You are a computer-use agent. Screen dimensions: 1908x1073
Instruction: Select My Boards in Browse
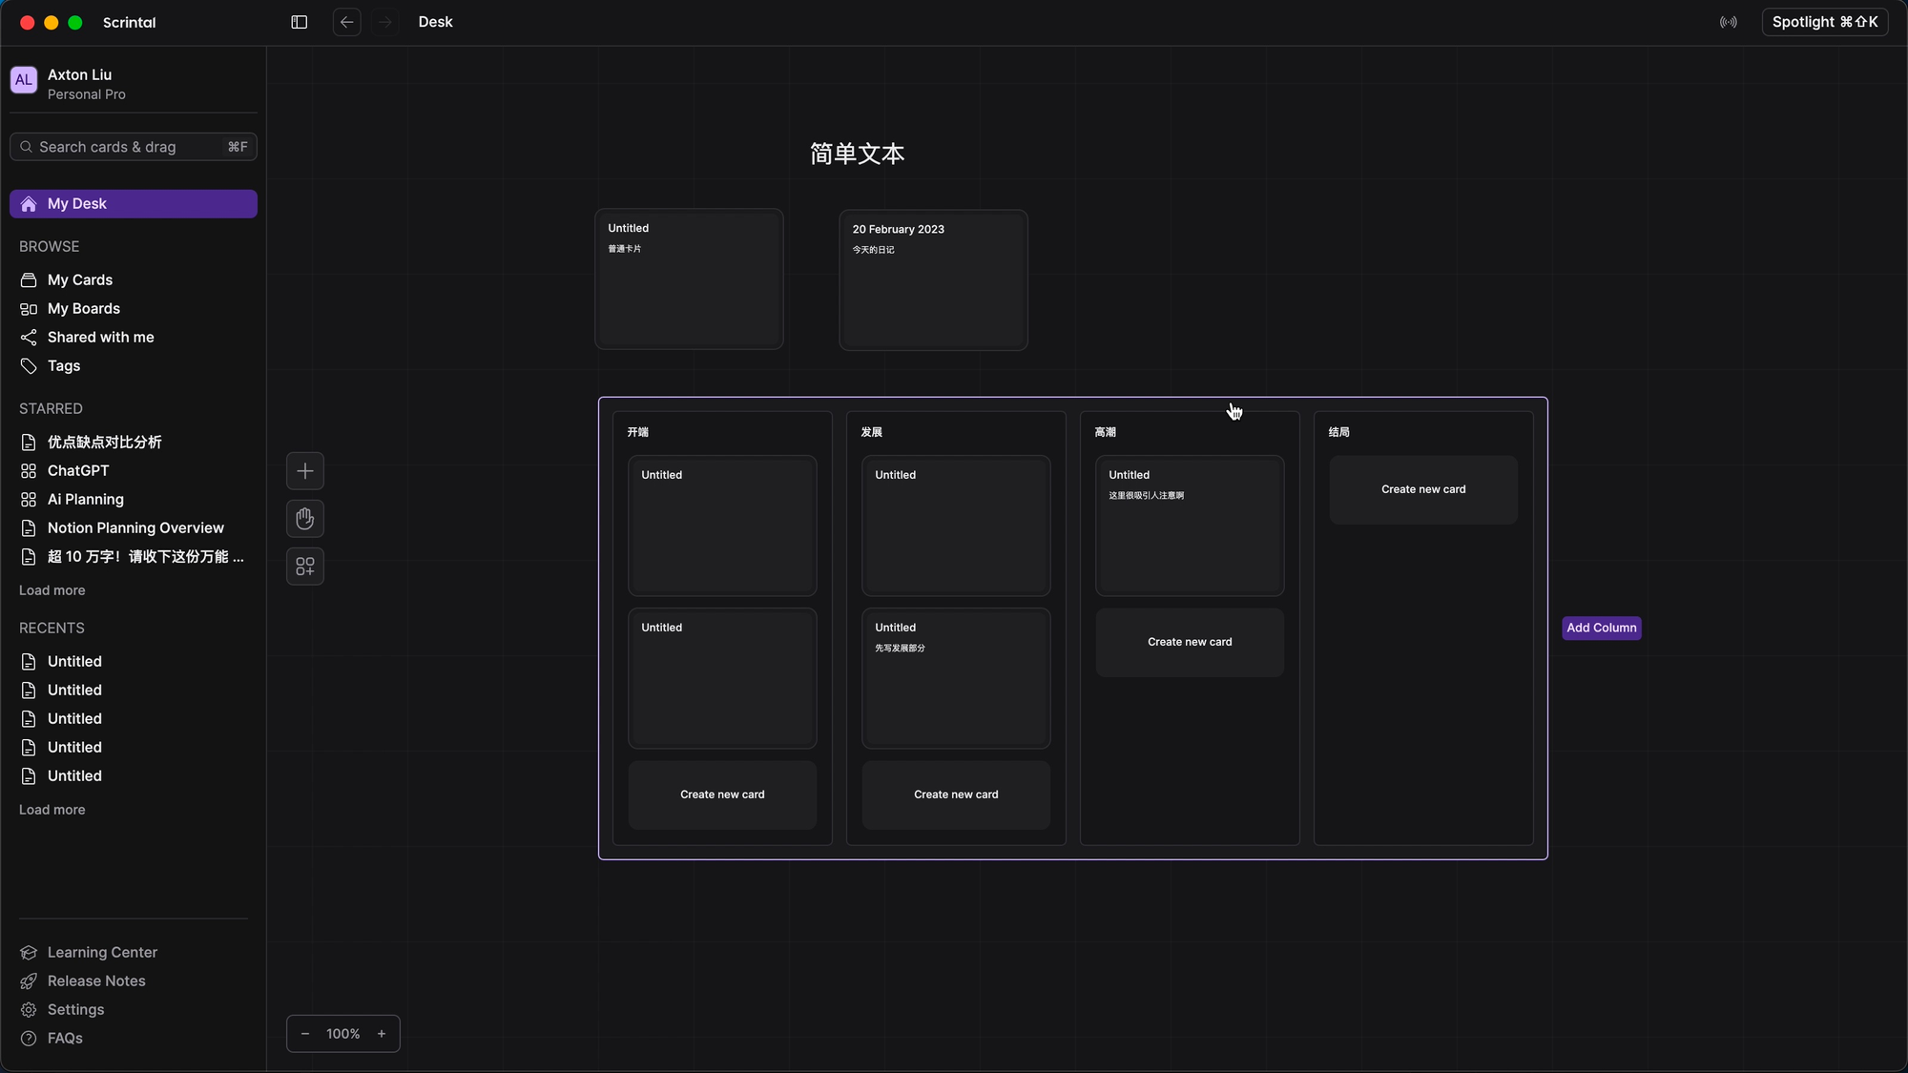pos(83,309)
